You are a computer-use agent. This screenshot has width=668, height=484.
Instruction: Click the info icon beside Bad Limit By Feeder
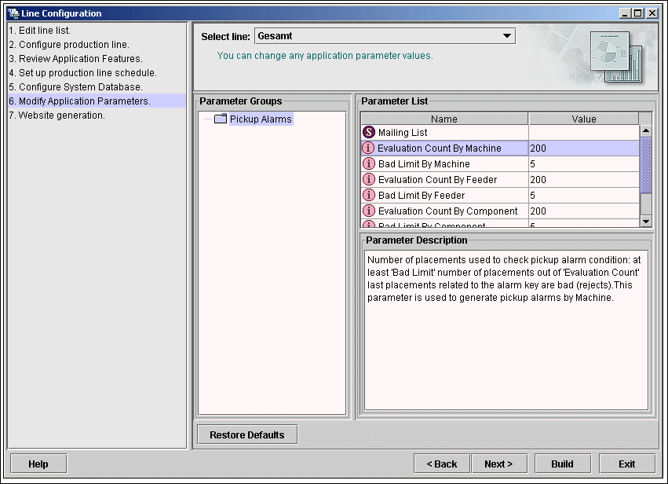click(369, 196)
